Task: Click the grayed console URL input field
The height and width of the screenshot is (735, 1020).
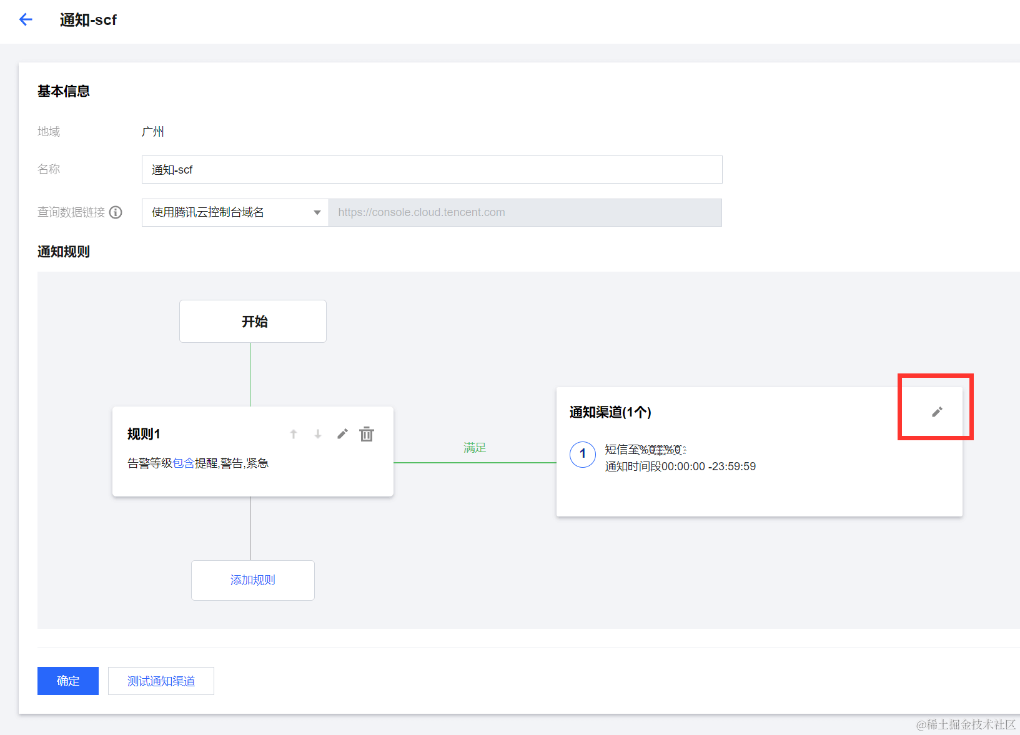Action: click(x=525, y=212)
